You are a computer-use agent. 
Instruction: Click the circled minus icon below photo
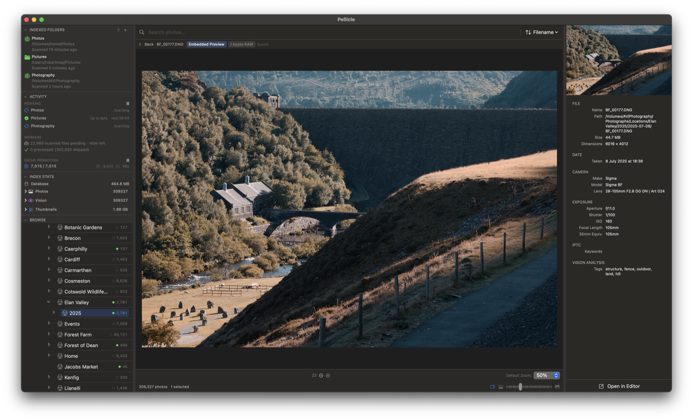tap(321, 375)
